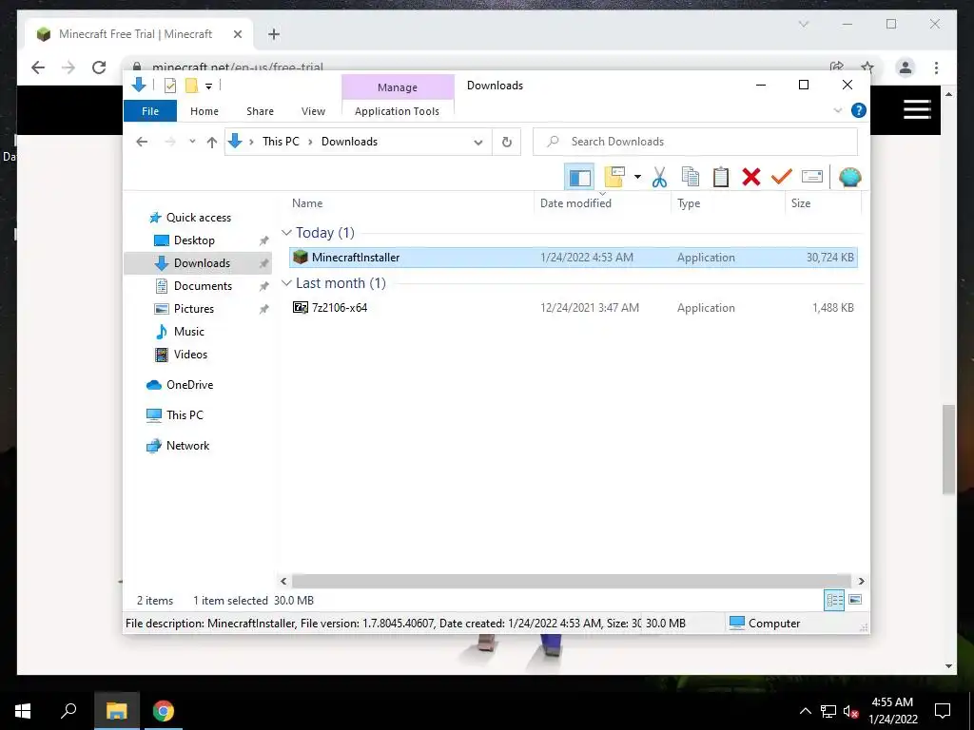
Task: Click the Paste clipboard icon
Action: pos(721,178)
